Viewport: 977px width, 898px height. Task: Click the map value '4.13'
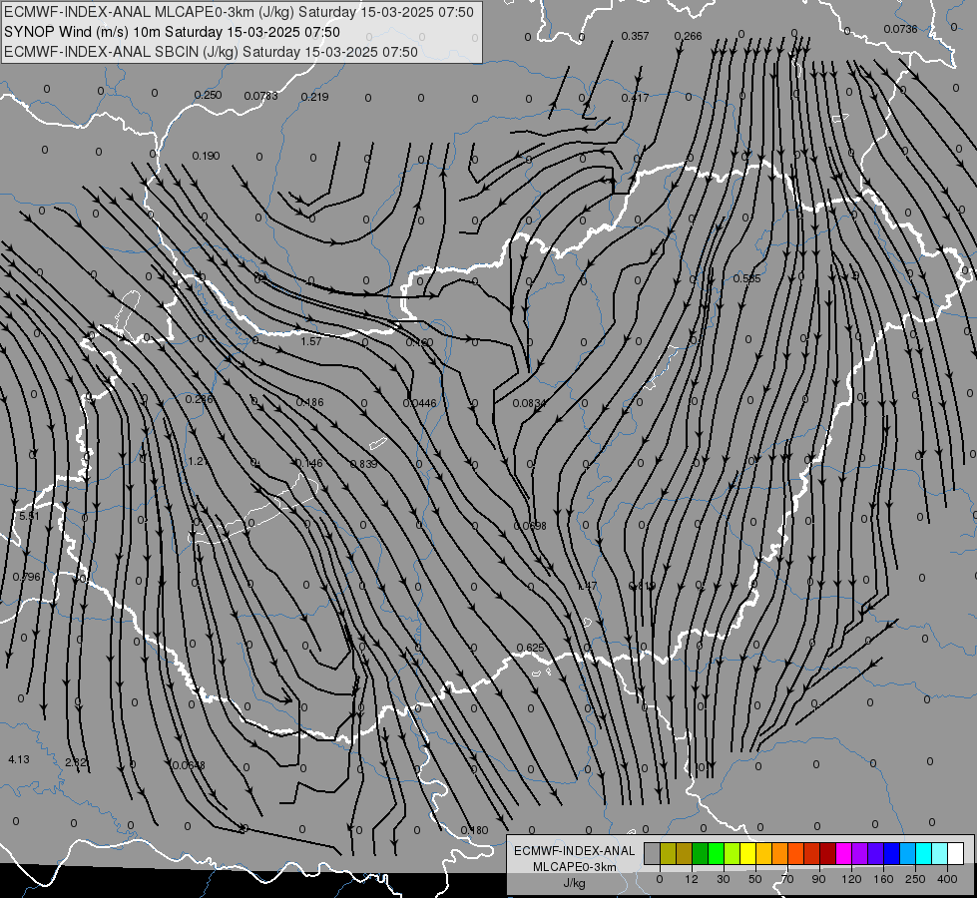(19, 759)
